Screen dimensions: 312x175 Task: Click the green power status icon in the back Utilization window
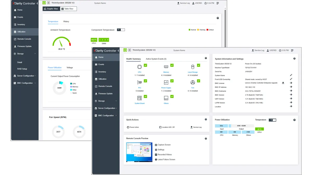[44, 3]
